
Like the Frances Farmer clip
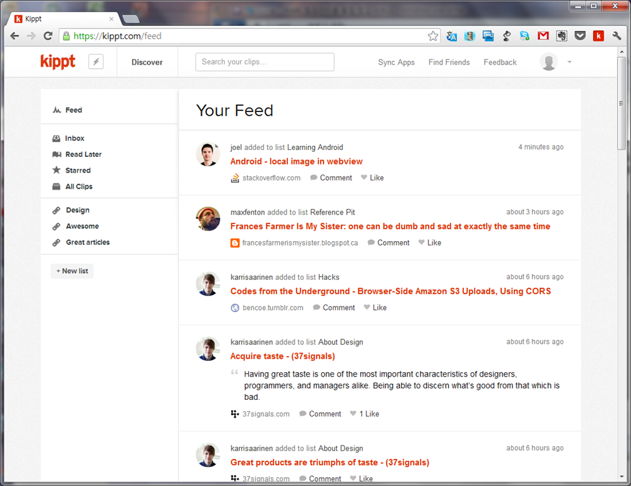430,242
